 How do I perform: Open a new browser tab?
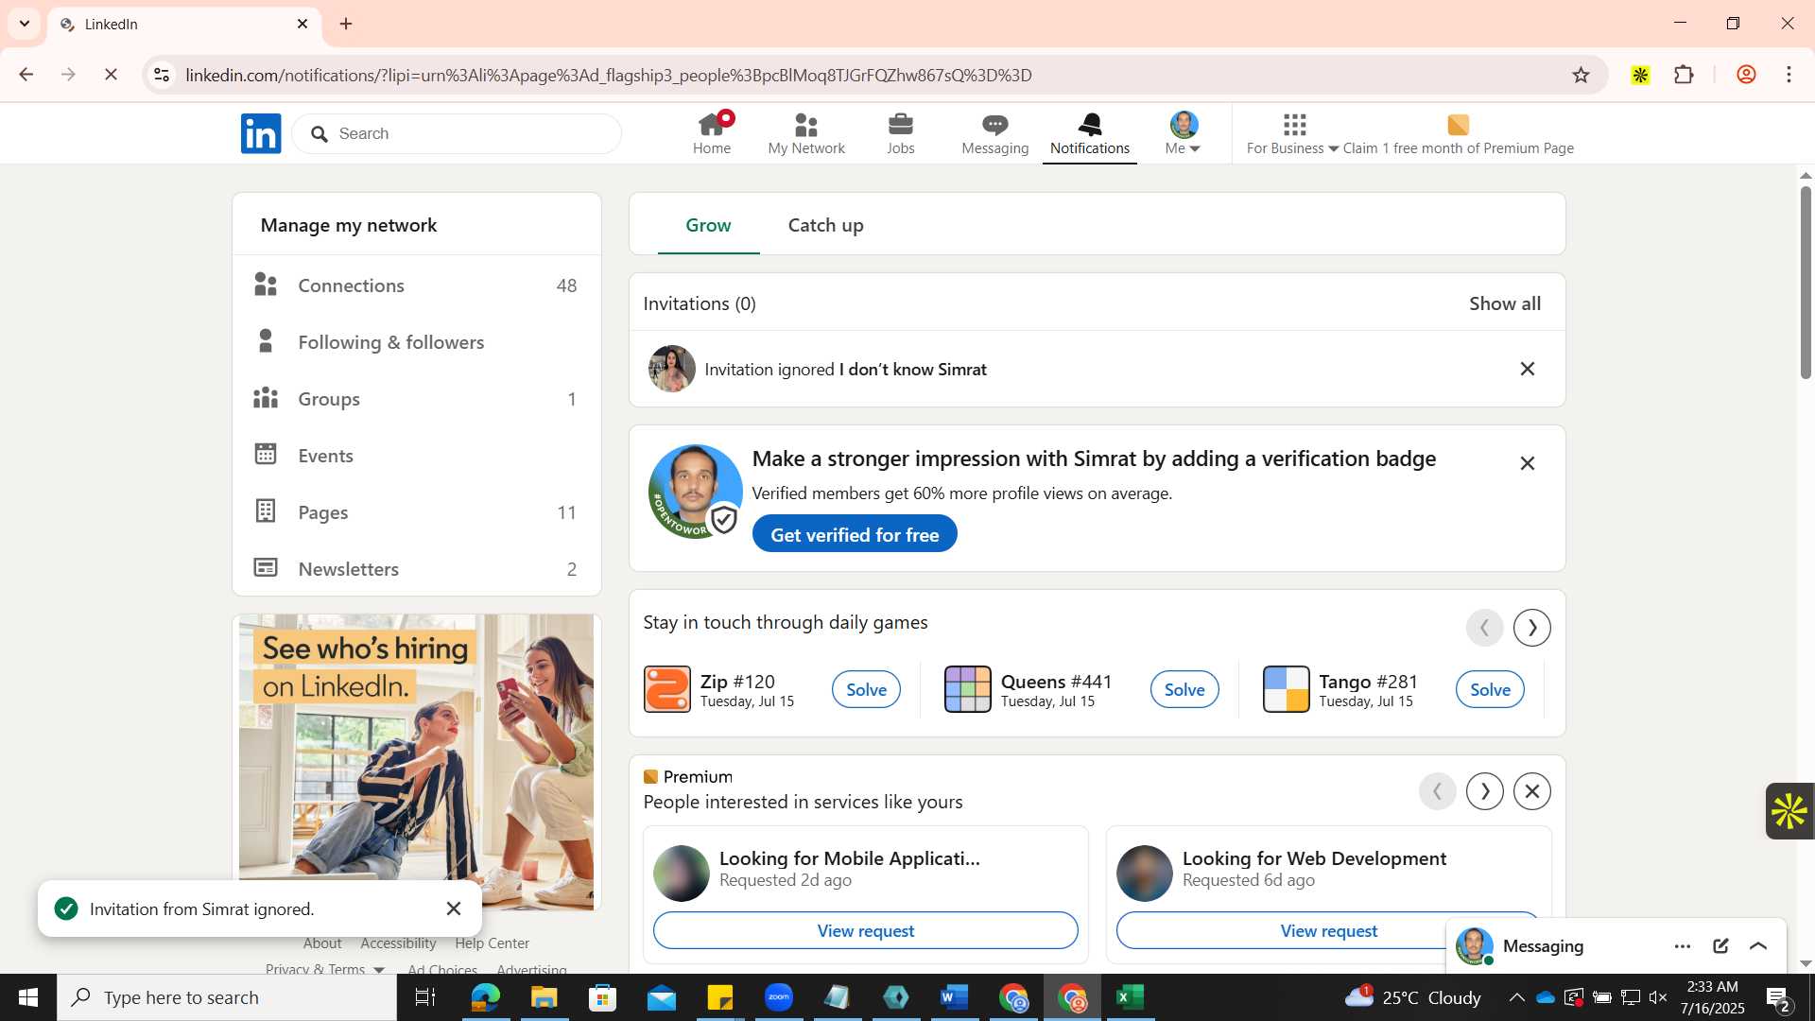[x=346, y=24]
